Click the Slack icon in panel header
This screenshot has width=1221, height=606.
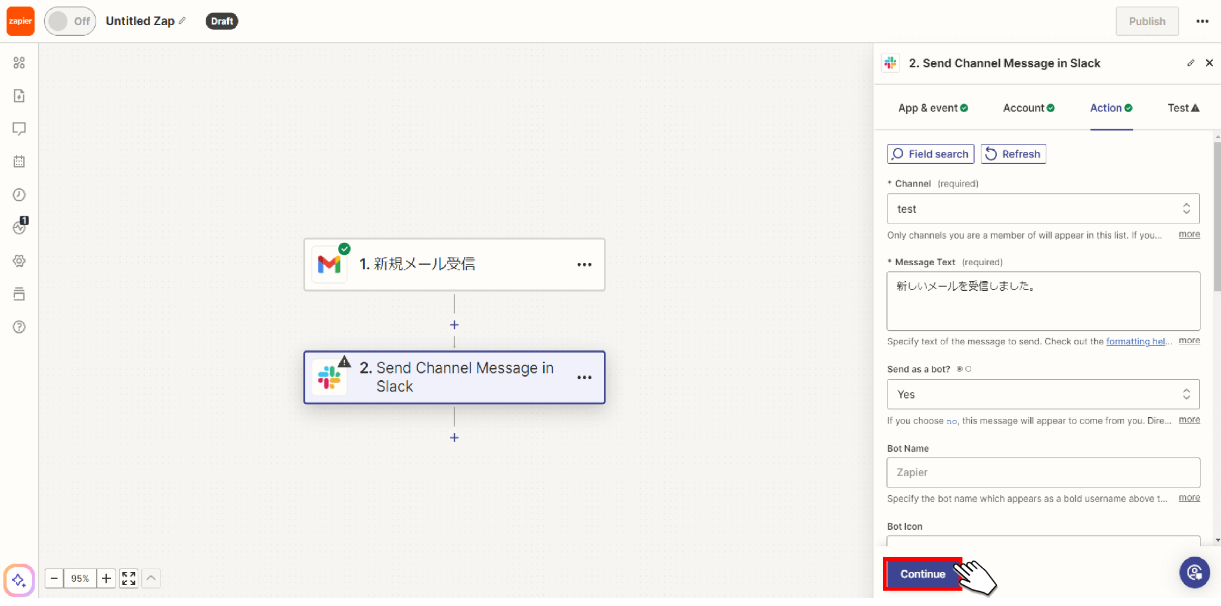point(891,63)
